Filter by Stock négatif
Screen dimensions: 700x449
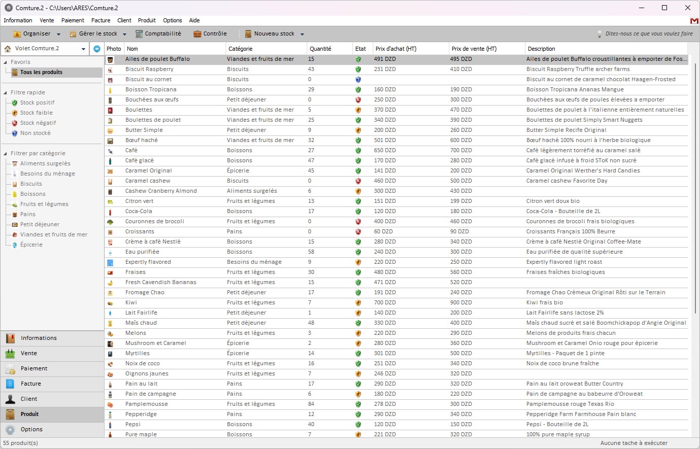point(38,123)
